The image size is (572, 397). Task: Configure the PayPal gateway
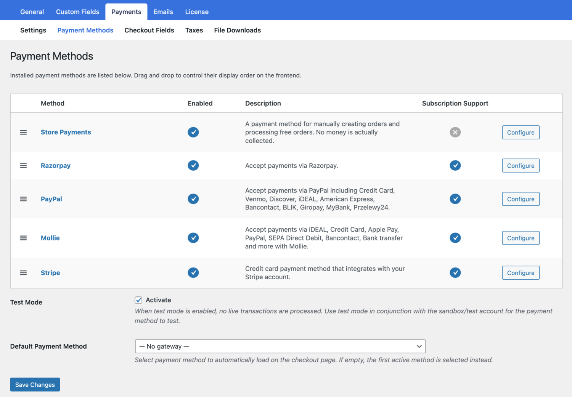coord(521,199)
